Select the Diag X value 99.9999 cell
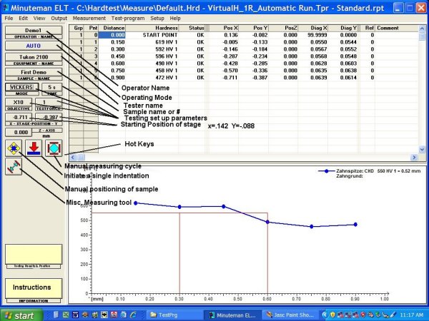Screen dimensions: 429x321 coord(313,35)
